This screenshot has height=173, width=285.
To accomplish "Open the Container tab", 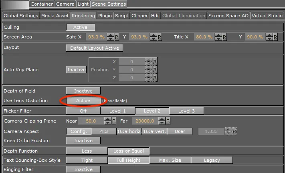I will [42, 4].
